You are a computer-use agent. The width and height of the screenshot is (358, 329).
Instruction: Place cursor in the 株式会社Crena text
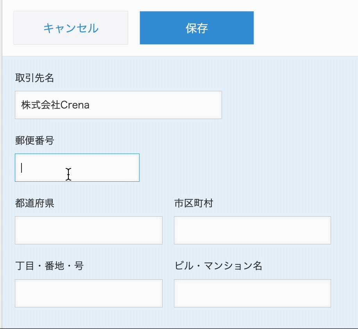point(55,105)
